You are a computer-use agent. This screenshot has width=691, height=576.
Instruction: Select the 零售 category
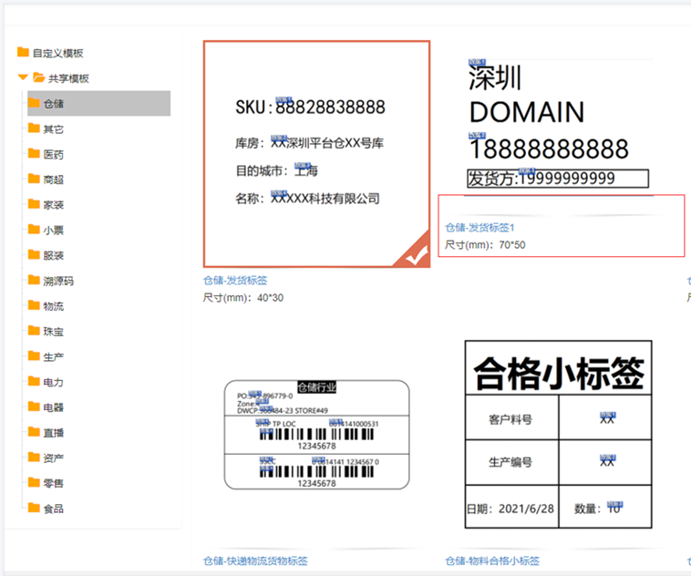[x=54, y=483]
